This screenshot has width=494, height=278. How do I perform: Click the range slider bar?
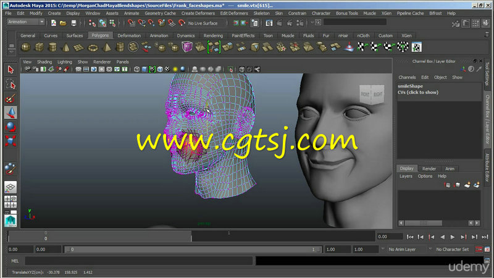(x=193, y=250)
